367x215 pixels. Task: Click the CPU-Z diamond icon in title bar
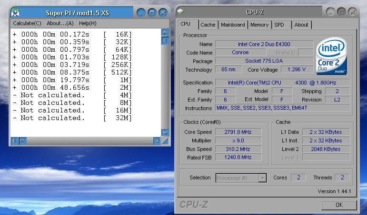(x=180, y=12)
